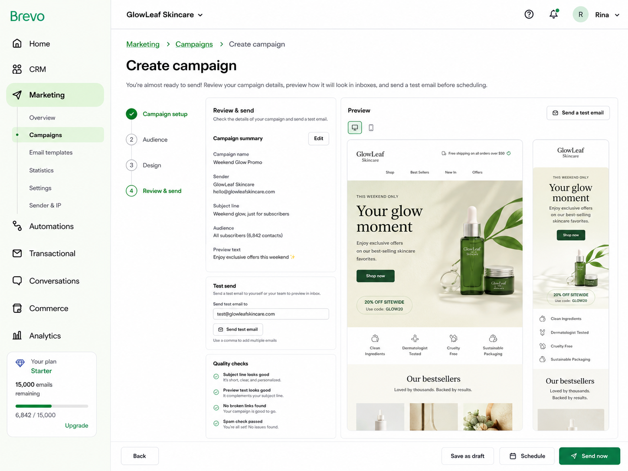The width and height of the screenshot is (628, 471).
Task: Click the emails remaining progress bar
Action: click(x=52, y=406)
